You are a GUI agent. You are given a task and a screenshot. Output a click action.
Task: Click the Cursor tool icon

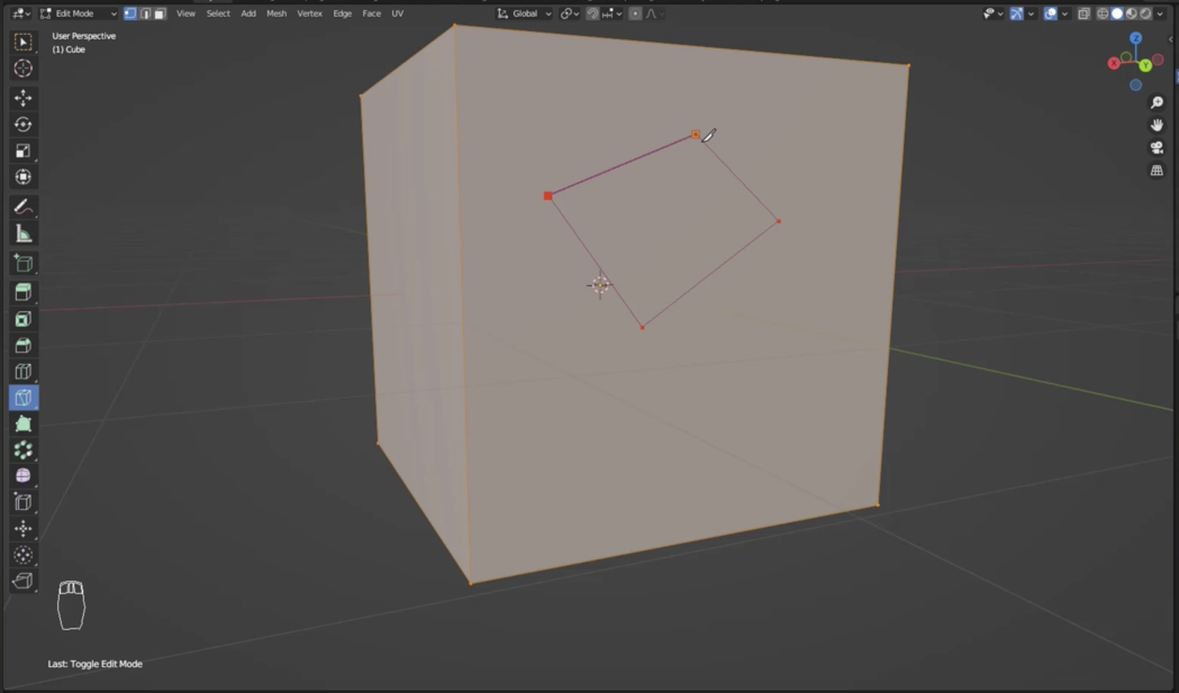pyautogui.click(x=23, y=69)
